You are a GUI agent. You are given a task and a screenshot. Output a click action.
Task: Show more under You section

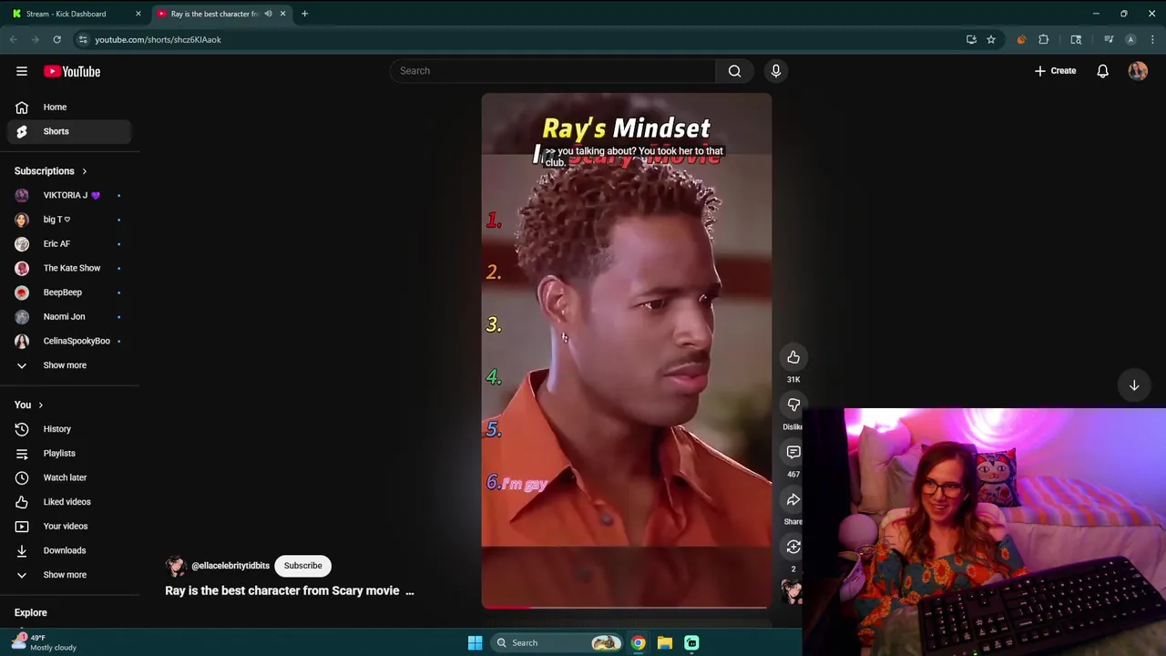(x=69, y=575)
